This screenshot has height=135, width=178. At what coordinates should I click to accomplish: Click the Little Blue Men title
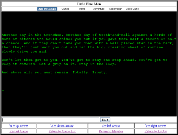pos(89,4)
